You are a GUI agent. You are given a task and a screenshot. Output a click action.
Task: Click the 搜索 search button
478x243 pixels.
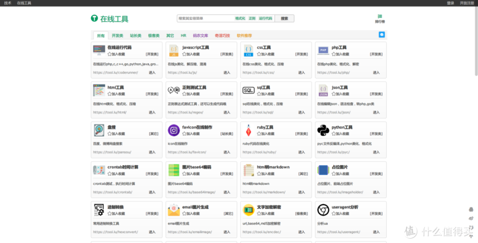[x=285, y=18]
